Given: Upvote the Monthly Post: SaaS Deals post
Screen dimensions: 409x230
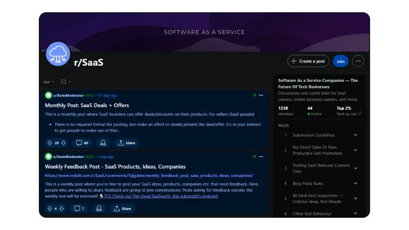Looking at the screenshot, I should tap(50, 143).
